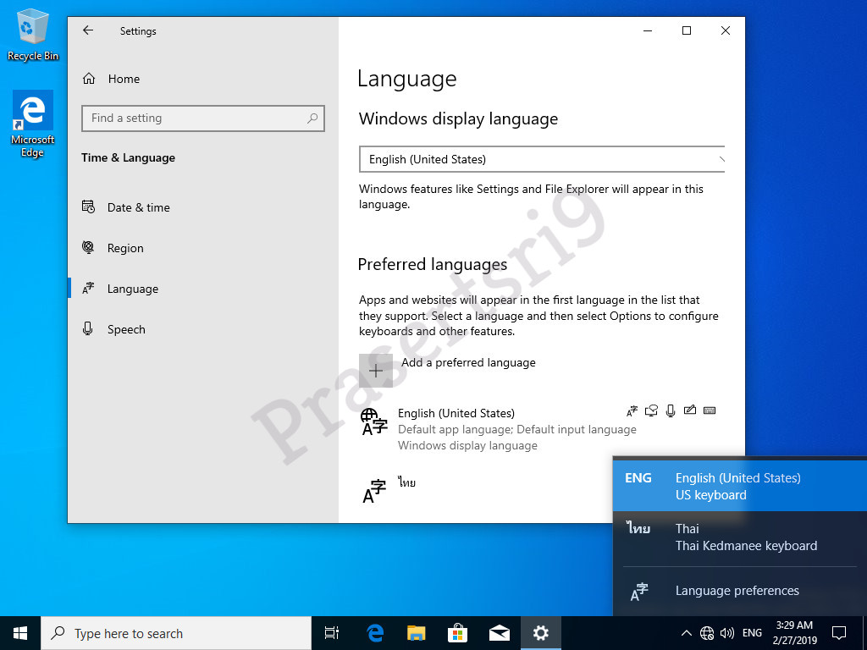
Task: Click the Settings gear on the taskbar
Action: coord(541,633)
